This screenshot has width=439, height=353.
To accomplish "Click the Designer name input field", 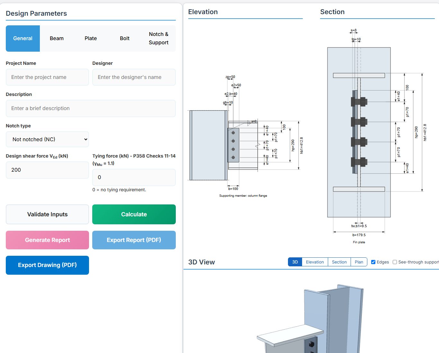I will click(134, 77).
